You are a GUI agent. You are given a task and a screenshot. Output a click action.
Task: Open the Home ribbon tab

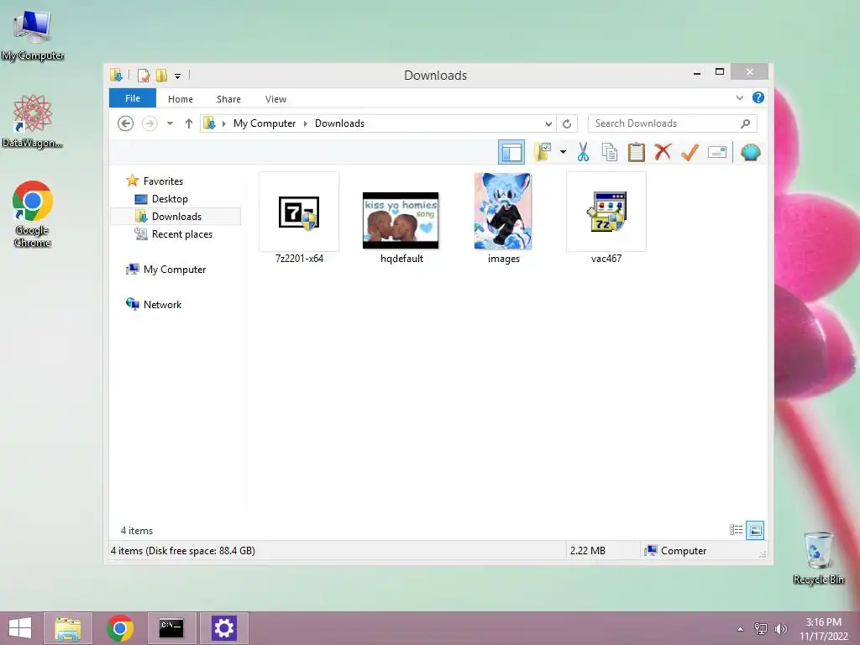pyautogui.click(x=181, y=99)
